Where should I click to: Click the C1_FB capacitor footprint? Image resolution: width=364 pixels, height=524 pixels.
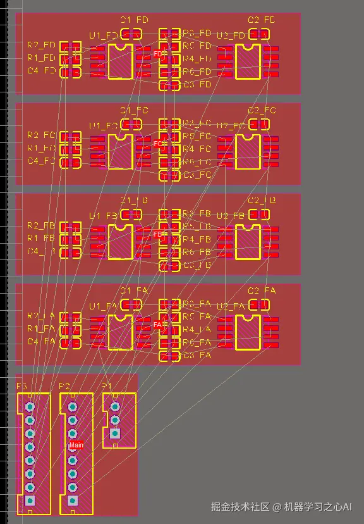click(131, 215)
